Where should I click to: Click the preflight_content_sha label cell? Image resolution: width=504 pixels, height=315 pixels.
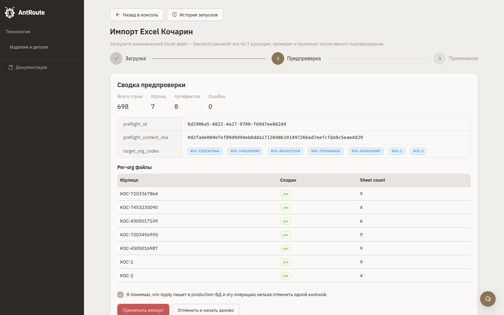point(150,138)
